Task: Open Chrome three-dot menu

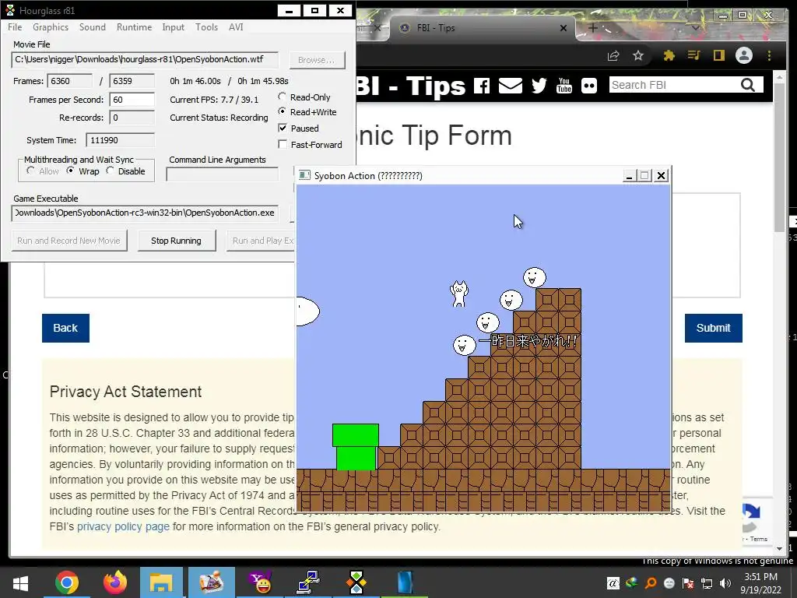Action: (769, 55)
